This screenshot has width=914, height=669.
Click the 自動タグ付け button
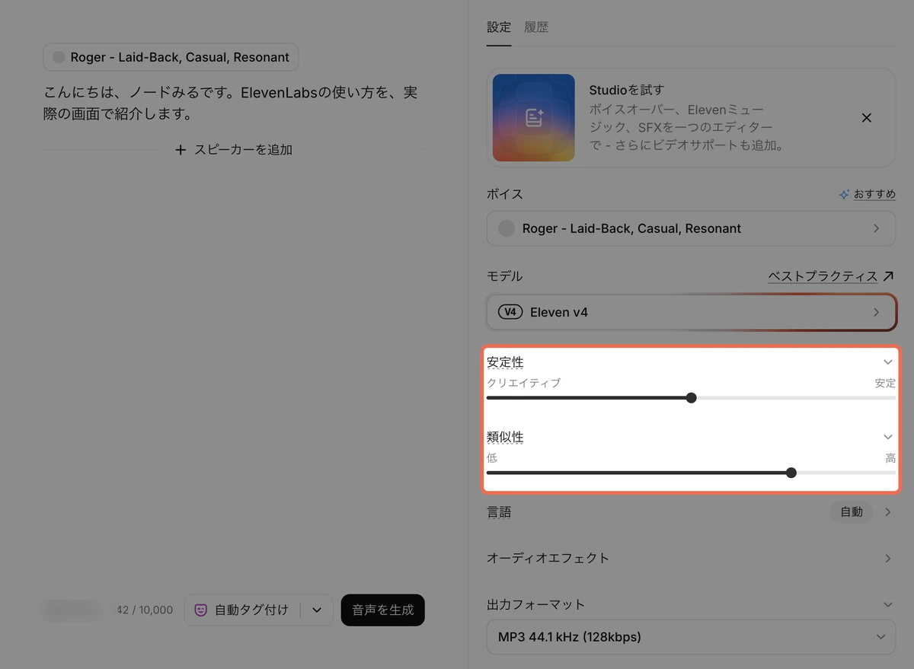[x=242, y=610]
